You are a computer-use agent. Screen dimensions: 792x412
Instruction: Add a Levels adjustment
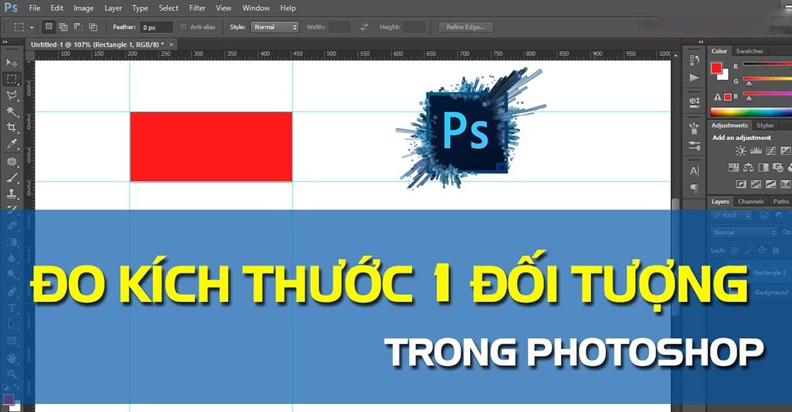755,150
